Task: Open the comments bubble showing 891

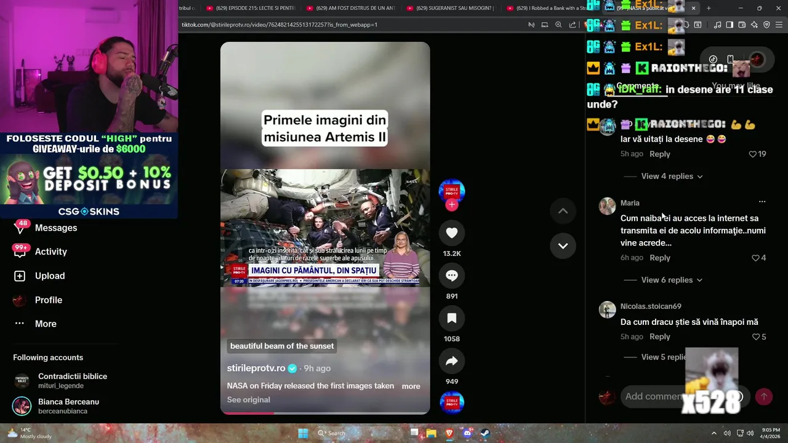Action: pos(452,276)
